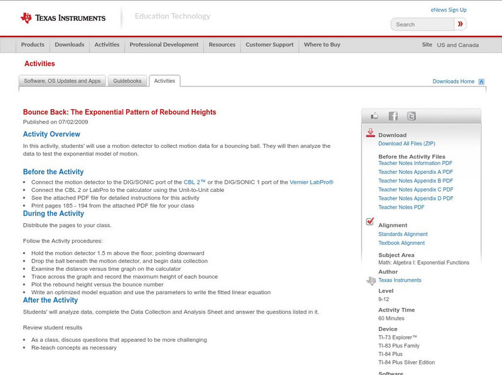Click the TI-84 Plus Silver Edition entry
502x375 pixels.
click(407, 362)
